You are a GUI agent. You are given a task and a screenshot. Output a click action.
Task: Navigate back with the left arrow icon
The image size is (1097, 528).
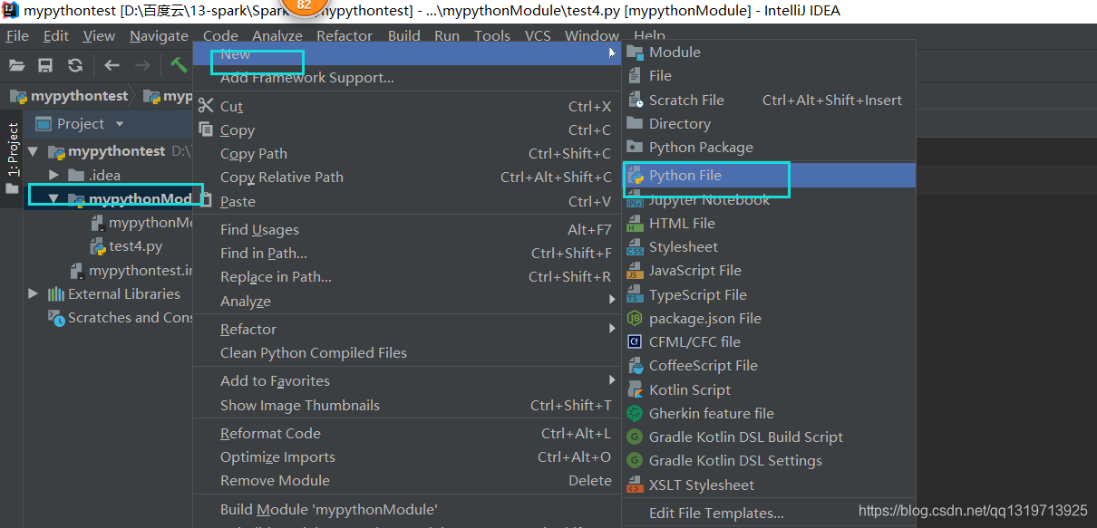point(112,65)
